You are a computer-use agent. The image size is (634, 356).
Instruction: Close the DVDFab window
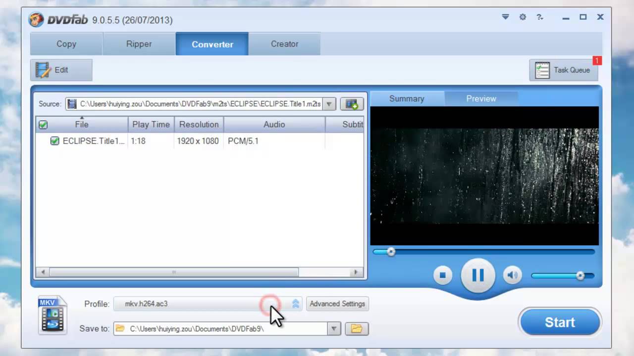[600, 17]
